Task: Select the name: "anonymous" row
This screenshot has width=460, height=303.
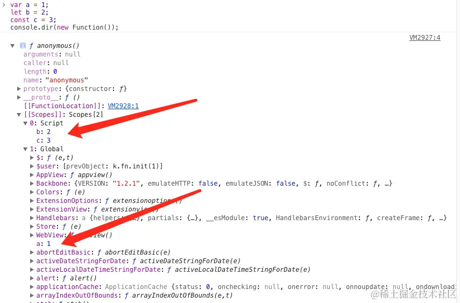Action: coord(56,80)
